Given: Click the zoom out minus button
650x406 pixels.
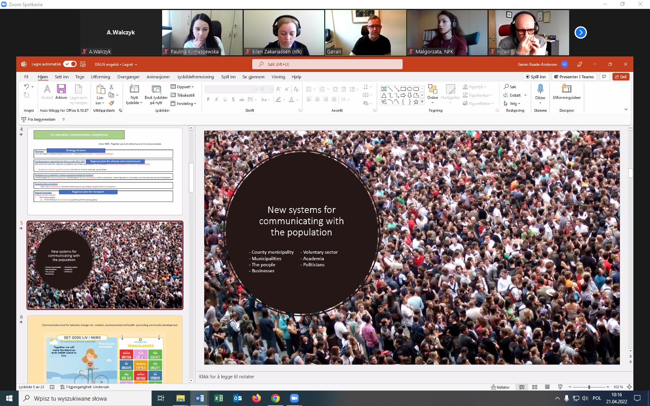Looking at the screenshot, I should point(570,387).
